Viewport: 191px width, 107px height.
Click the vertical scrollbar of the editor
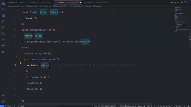pyautogui.click(x=190, y=38)
